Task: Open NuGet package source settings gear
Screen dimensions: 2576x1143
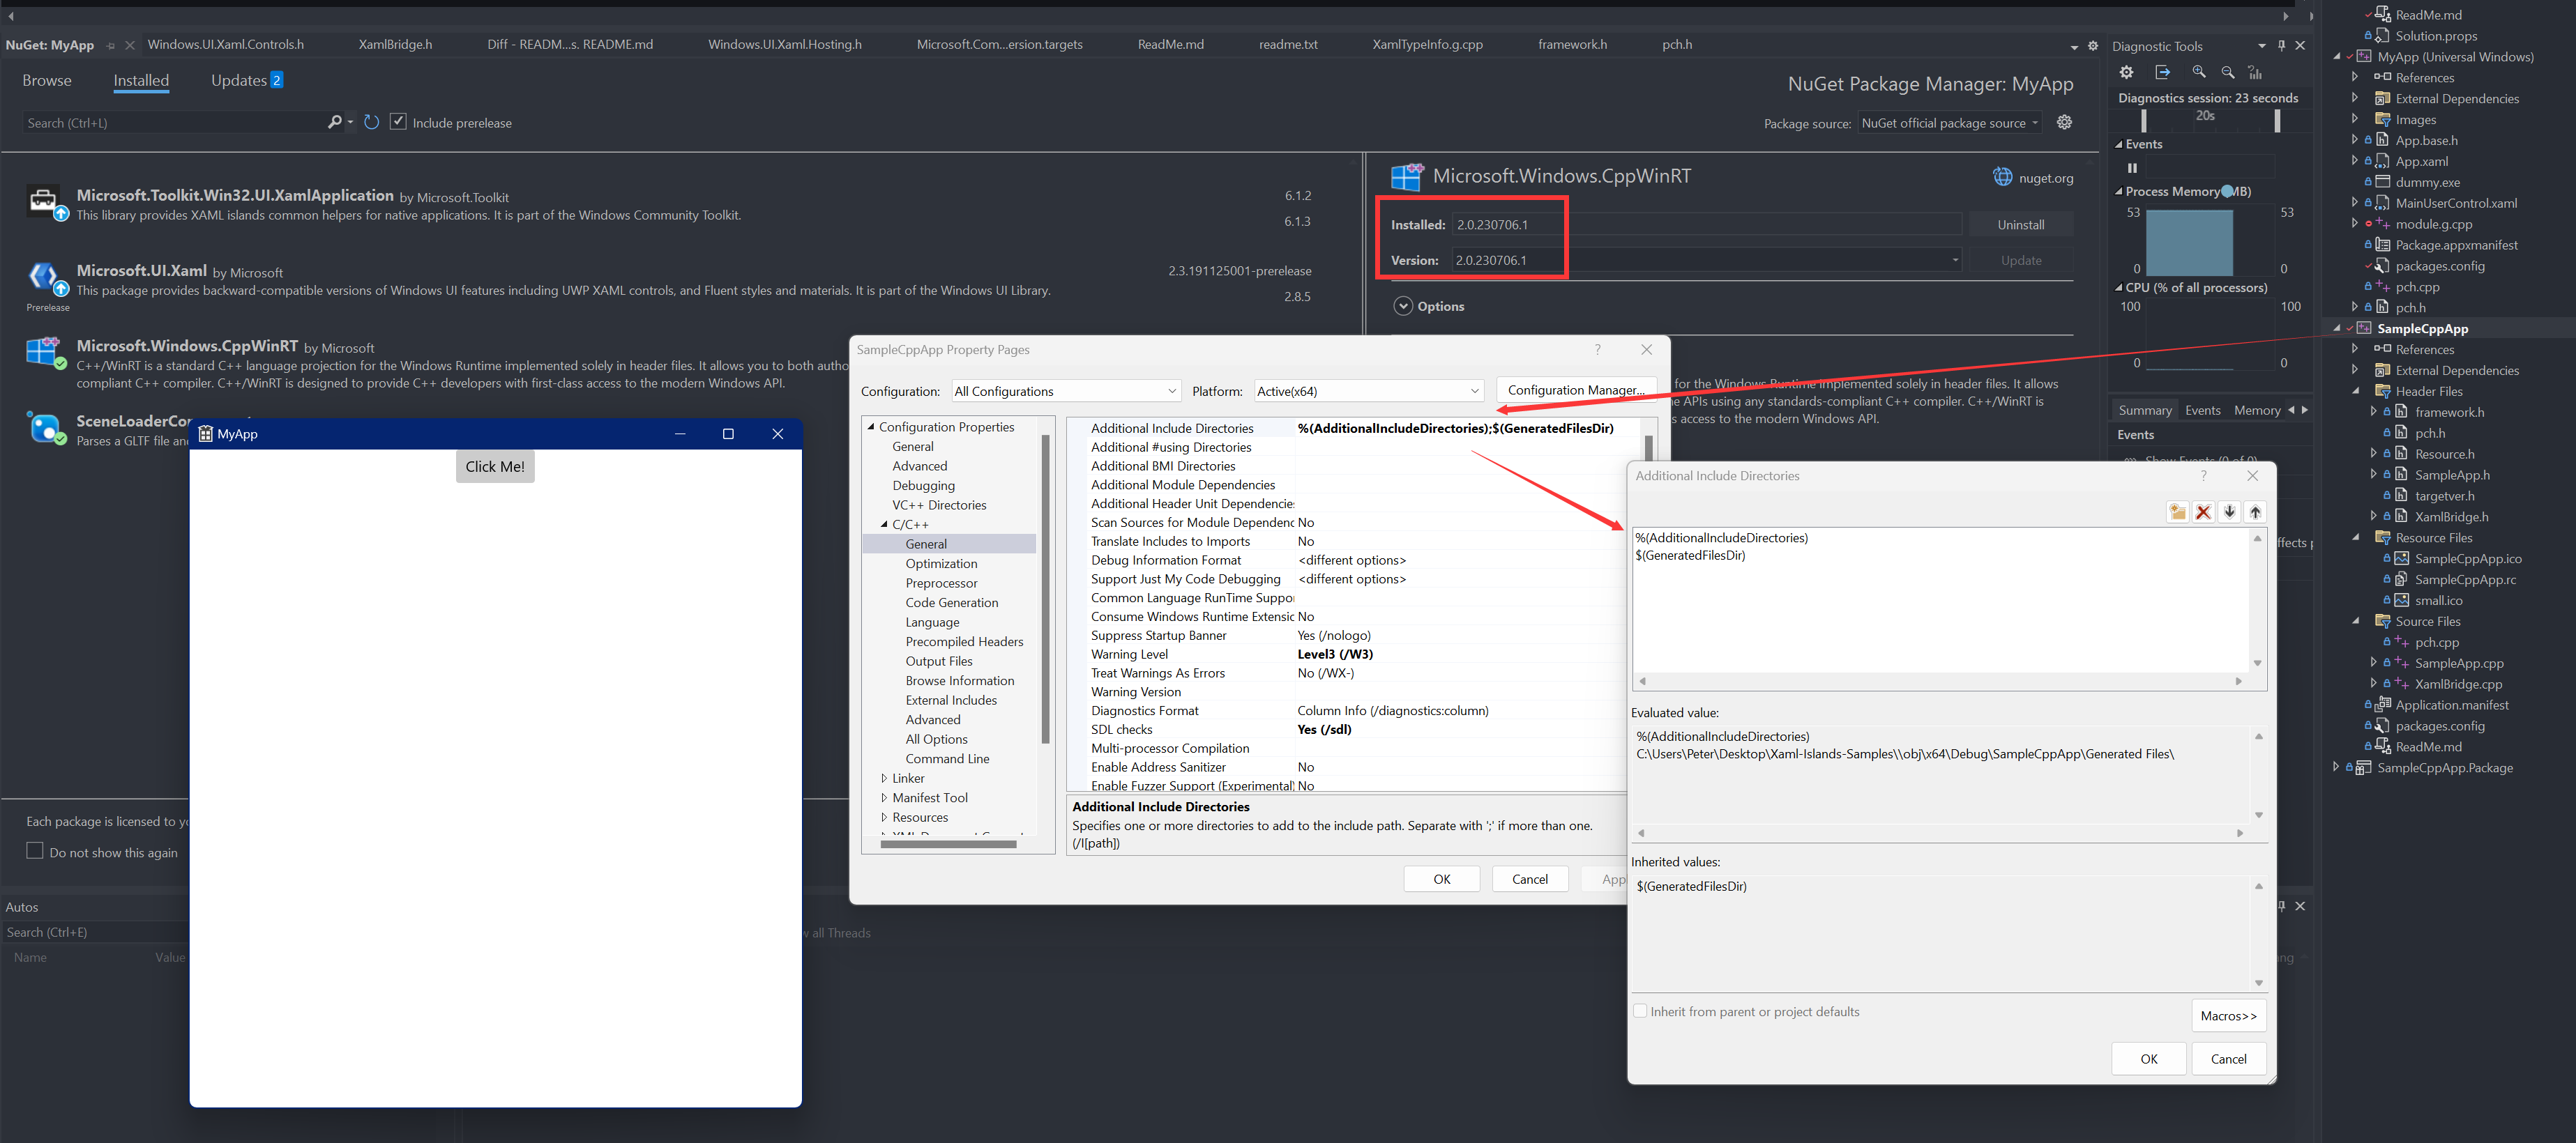Action: [2064, 122]
